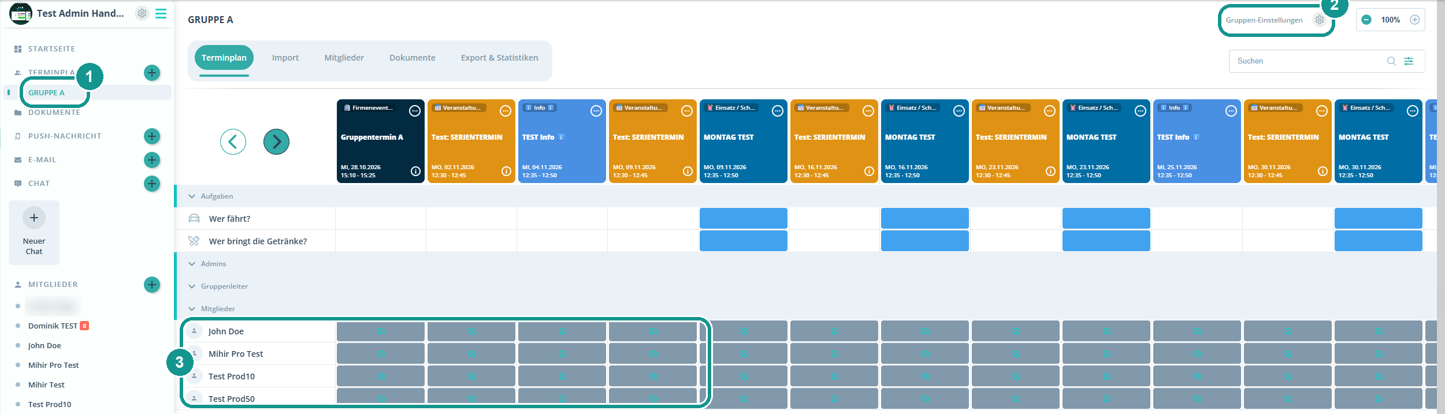The image size is (1445, 414).
Task: Select the Terminplan tab
Action: click(x=224, y=58)
